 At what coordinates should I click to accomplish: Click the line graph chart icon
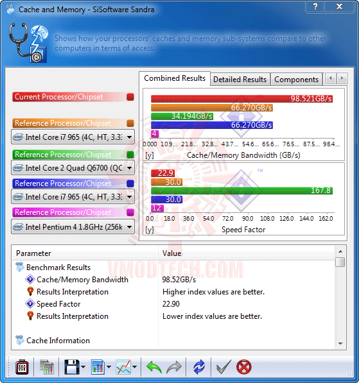(x=123, y=367)
